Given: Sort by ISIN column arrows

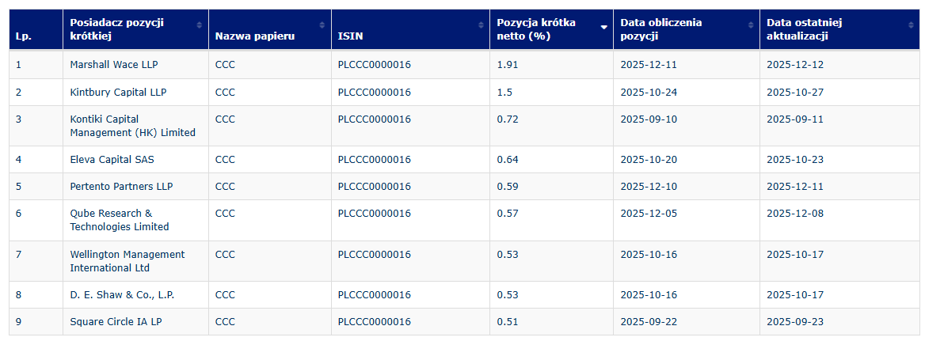Looking at the screenshot, I should tap(481, 25).
